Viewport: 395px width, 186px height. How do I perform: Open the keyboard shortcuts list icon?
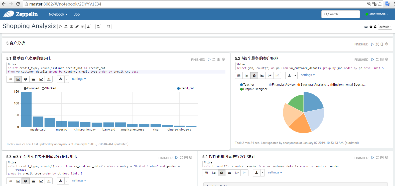click(366, 27)
